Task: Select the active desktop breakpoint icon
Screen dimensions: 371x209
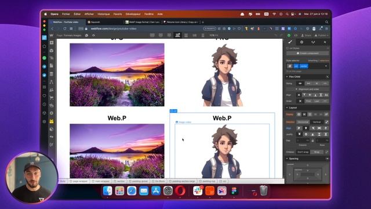Action: 177,35
